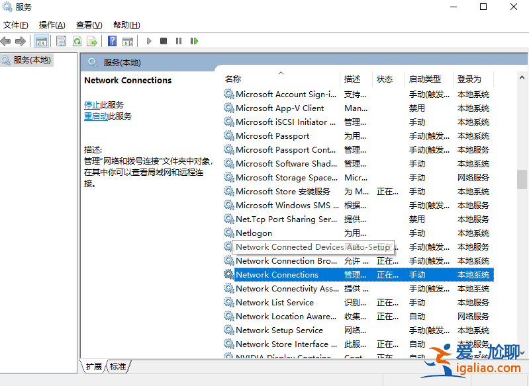Screen dimensions: 529x386
Task: Sort by the 状态 column header
Action: [x=388, y=79]
